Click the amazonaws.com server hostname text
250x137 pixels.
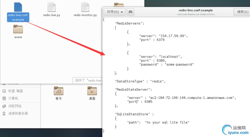point(191,98)
